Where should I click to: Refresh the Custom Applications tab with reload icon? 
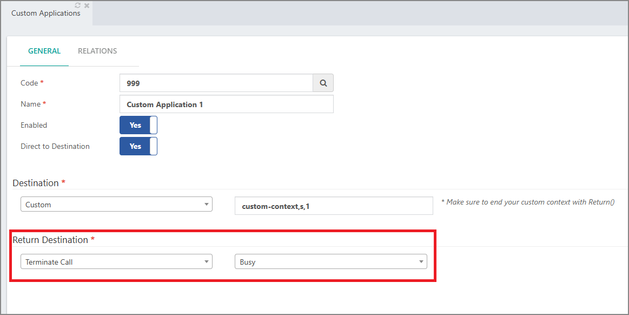pos(78,5)
